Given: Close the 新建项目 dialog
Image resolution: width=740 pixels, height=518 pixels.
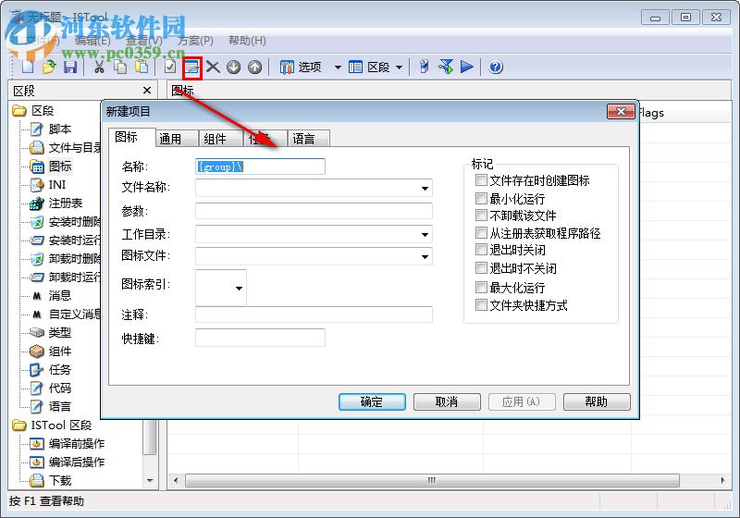Looking at the screenshot, I should [x=621, y=111].
